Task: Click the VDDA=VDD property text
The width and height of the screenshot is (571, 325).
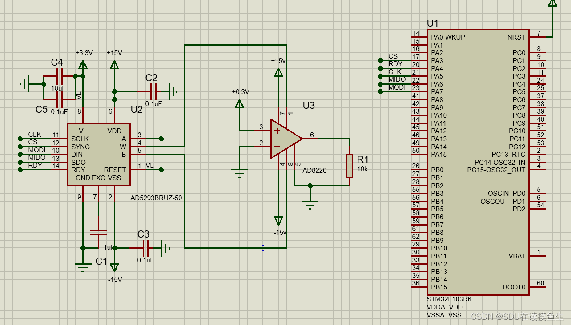Action: tap(445, 307)
